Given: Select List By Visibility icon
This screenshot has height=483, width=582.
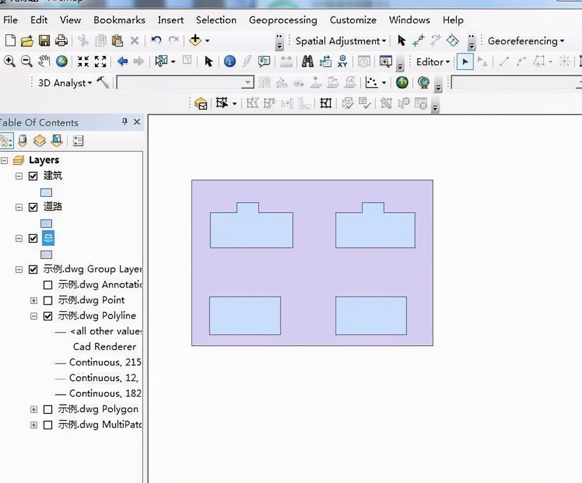Looking at the screenshot, I should pyautogui.click(x=39, y=140).
